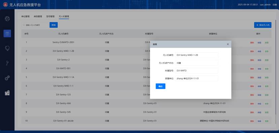This screenshot has width=279, height=133.
Task: View row DJI-Sentry-666 details
Action: coord(267,104)
